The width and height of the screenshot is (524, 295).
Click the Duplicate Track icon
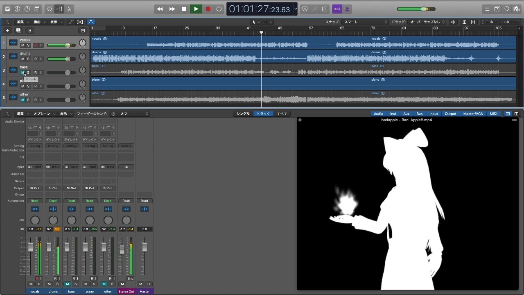(x=18, y=30)
